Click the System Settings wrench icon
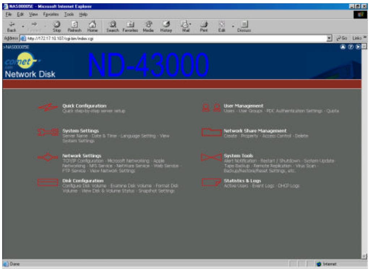The width and height of the screenshot is (369, 269). coord(48,132)
